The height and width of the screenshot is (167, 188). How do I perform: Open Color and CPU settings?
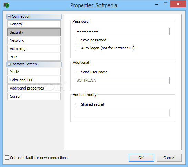34,80
